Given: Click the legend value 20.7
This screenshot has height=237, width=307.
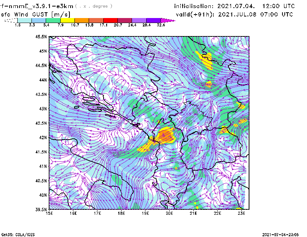Looking at the screenshot, I should tap(118, 25).
